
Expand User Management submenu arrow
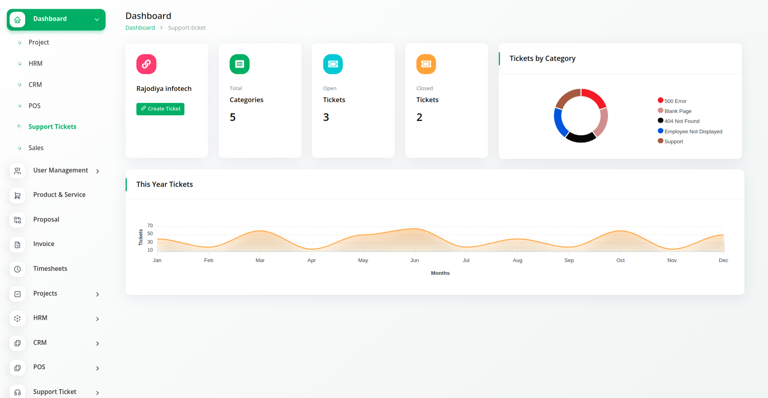click(x=98, y=171)
